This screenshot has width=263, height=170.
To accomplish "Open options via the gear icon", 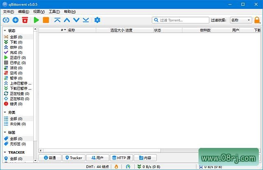I will pyautogui.click(x=97, y=20).
